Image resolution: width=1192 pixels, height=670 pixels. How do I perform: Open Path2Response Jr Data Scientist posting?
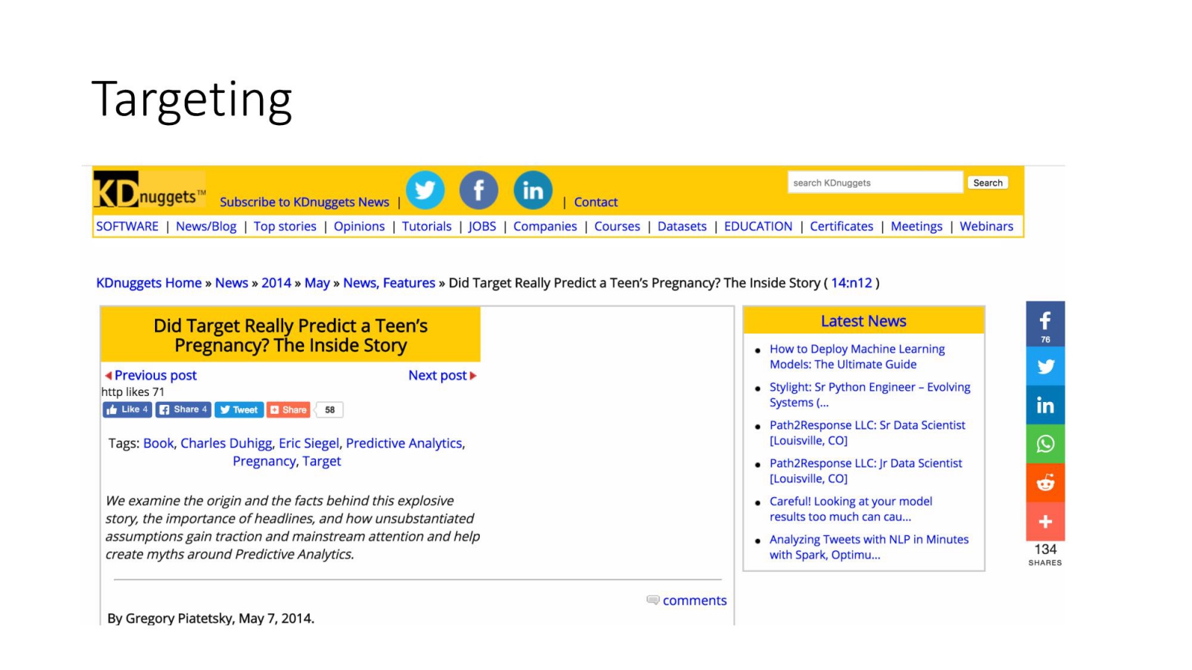(866, 470)
